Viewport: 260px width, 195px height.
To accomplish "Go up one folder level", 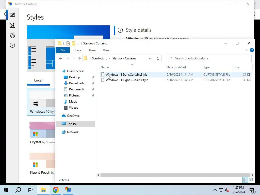I will pos(79,58).
